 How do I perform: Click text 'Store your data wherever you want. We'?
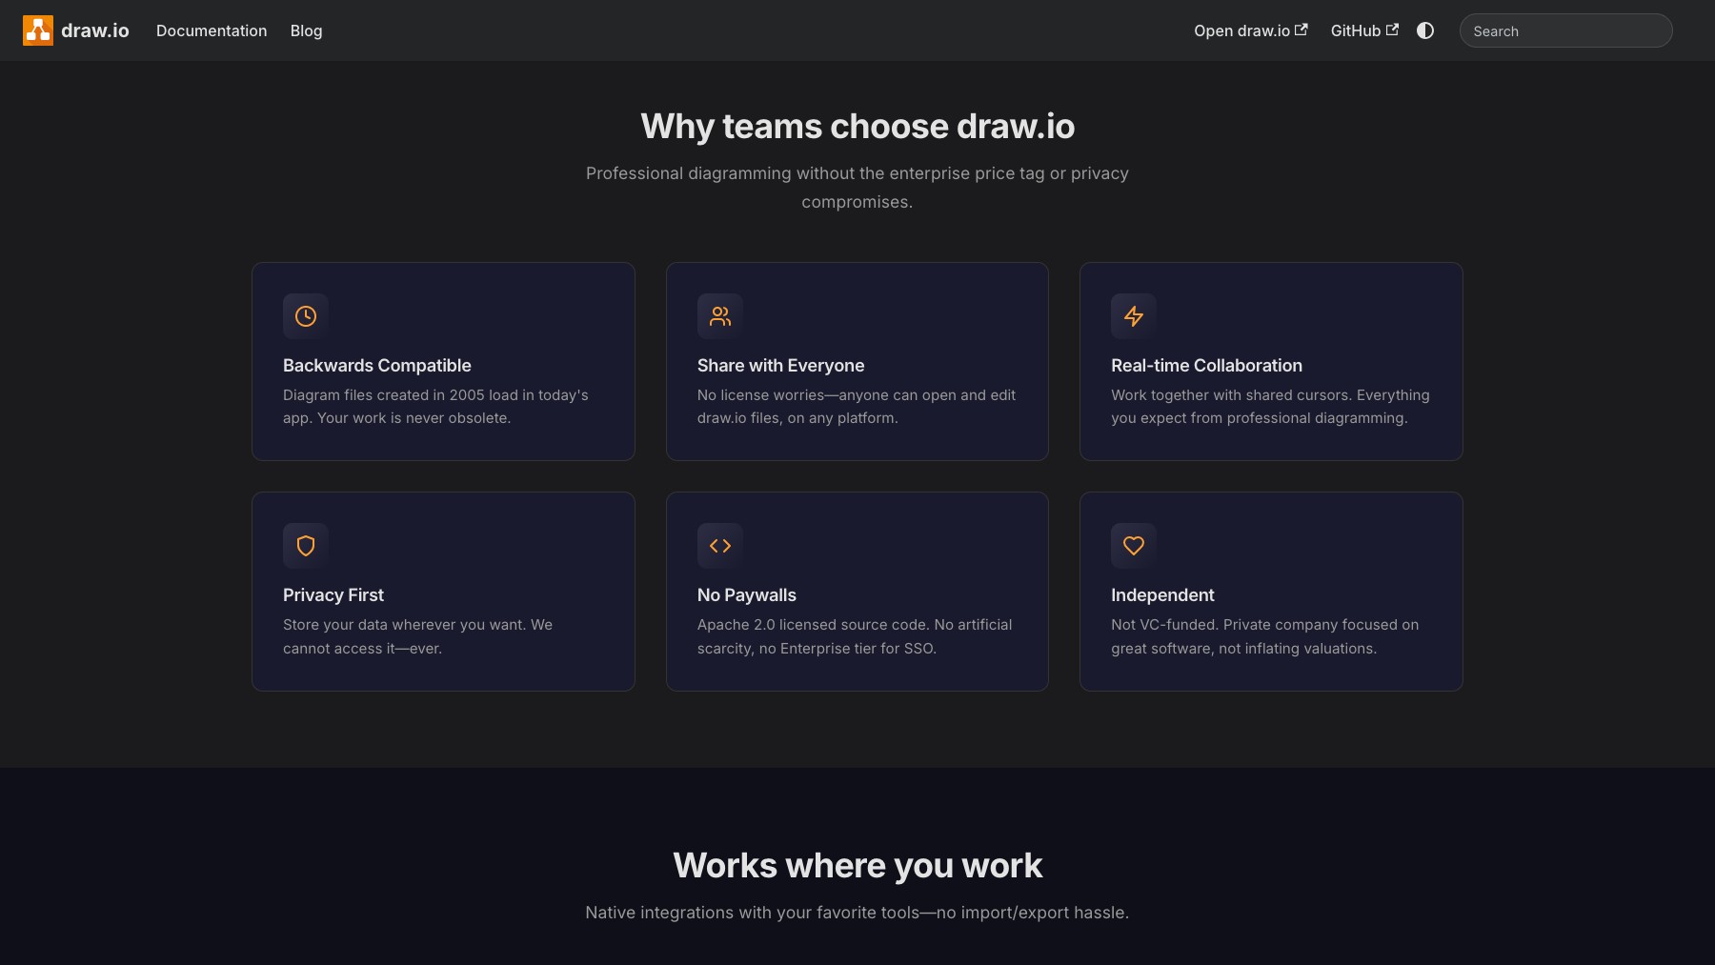[x=417, y=625]
